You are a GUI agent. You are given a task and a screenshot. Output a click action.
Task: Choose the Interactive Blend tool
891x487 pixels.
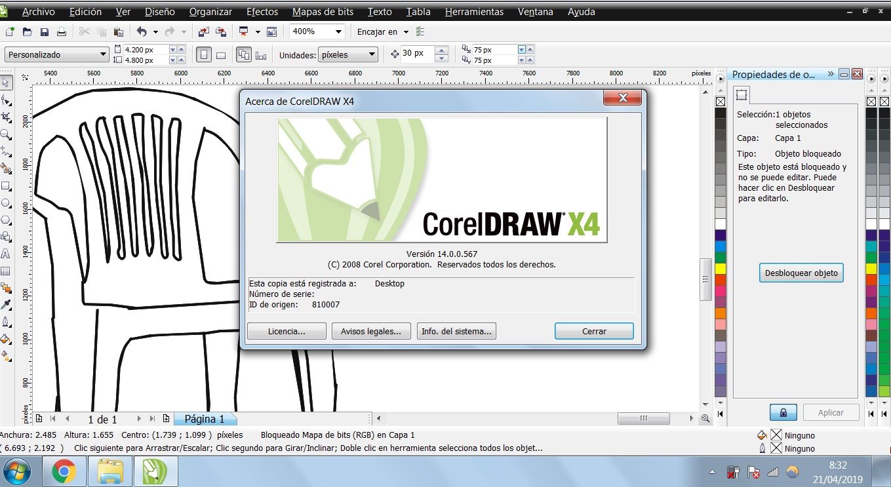(6, 288)
